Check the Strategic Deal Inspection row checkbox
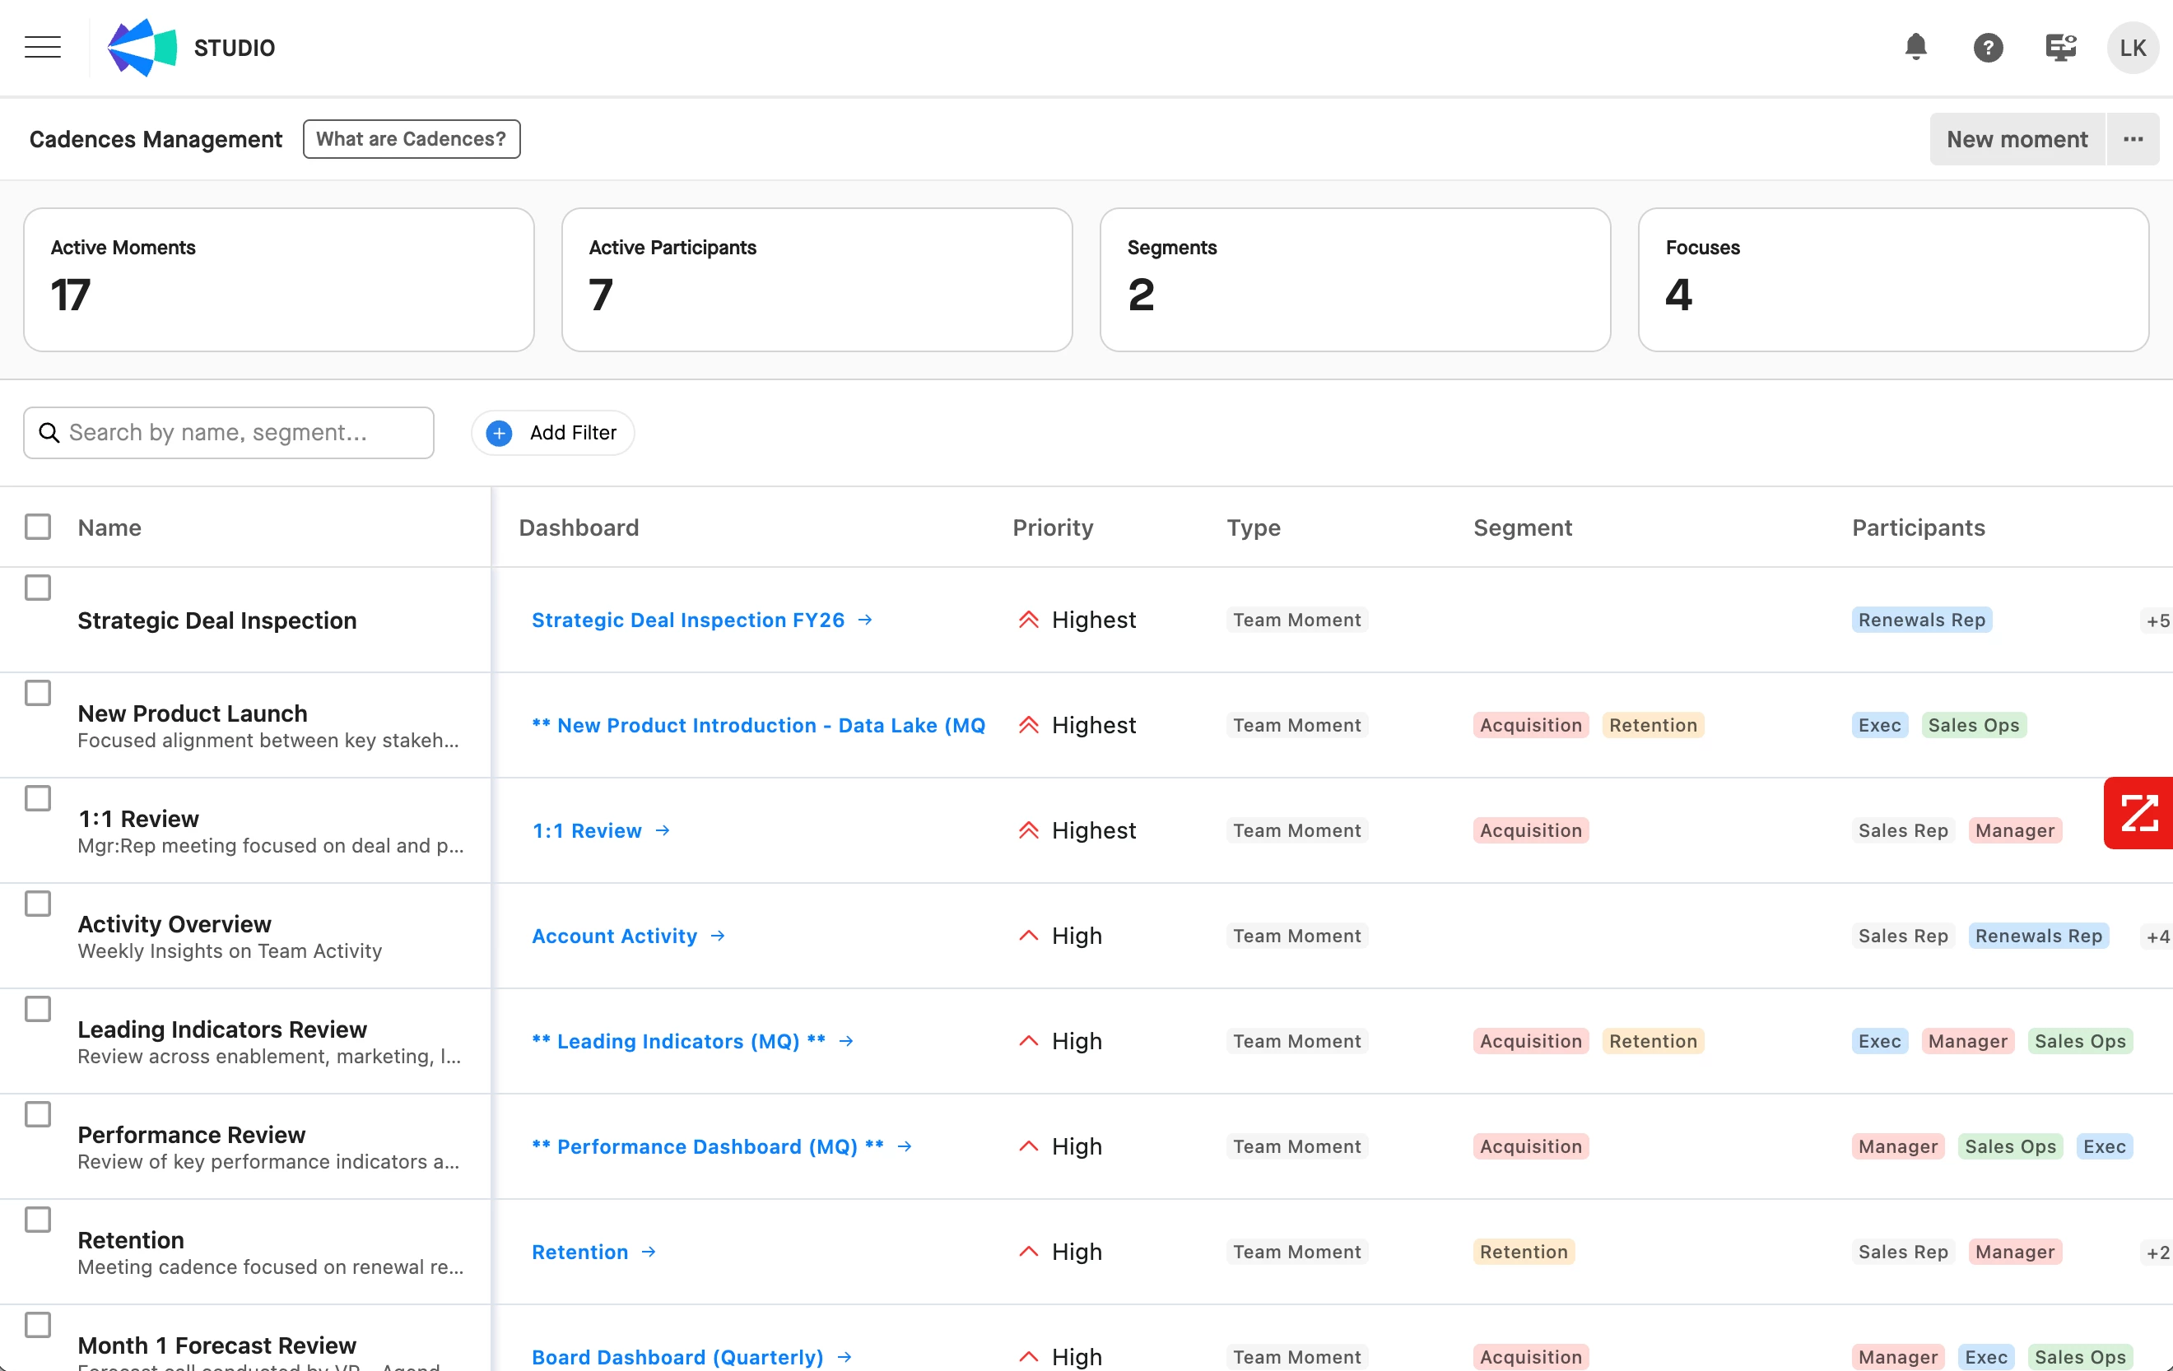The width and height of the screenshot is (2173, 1371). (38, 588)
